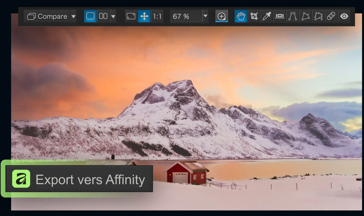
Task: Switch to side-by-side view
Action: pyautogui.click(x=103, y=16)
